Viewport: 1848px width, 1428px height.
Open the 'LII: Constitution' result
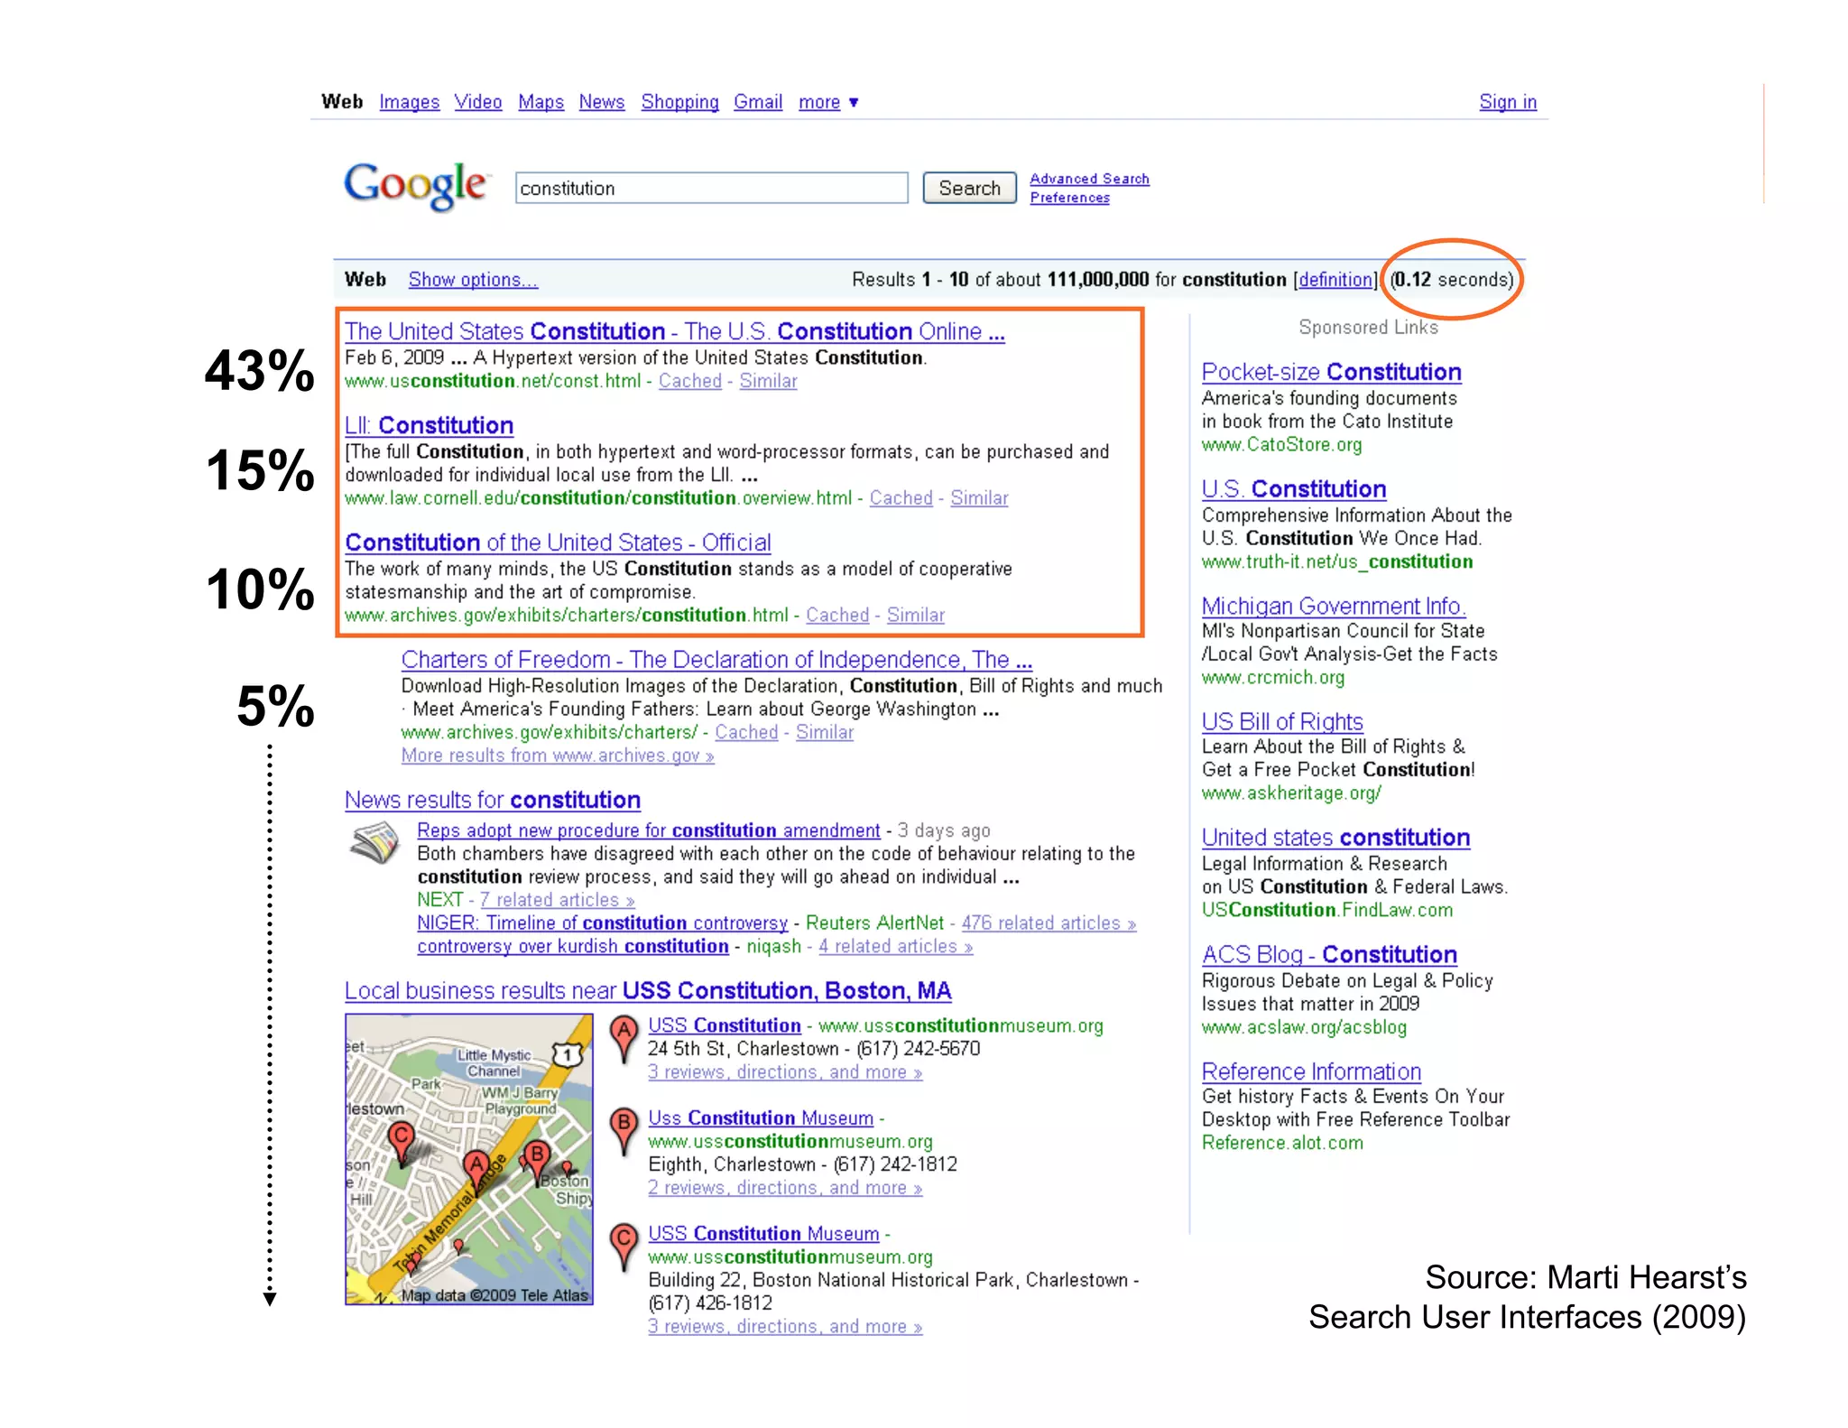click(430, 425)
